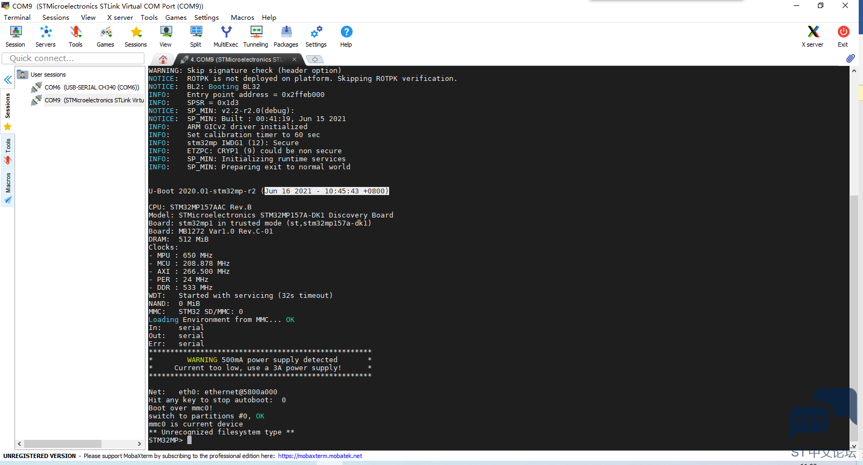
Task: Click the 'UNREGISTERED VERSION' status text
Action: 40,456
